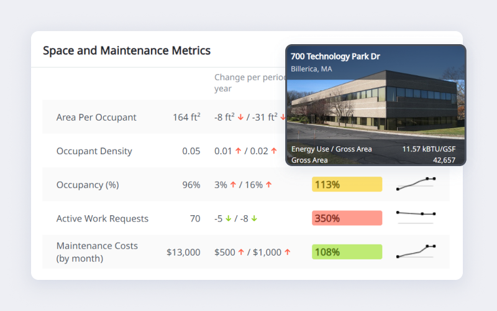The width and height of the screenshot is (497, 311).
Task: Click the red up arrow after $500
Action: click(x=241, y=253)
